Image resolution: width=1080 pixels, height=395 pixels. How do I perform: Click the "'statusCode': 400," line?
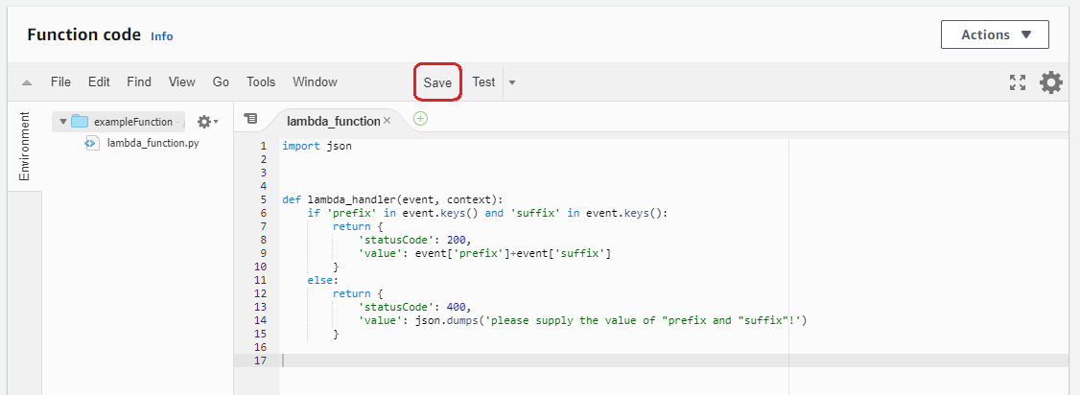point(413,307)
